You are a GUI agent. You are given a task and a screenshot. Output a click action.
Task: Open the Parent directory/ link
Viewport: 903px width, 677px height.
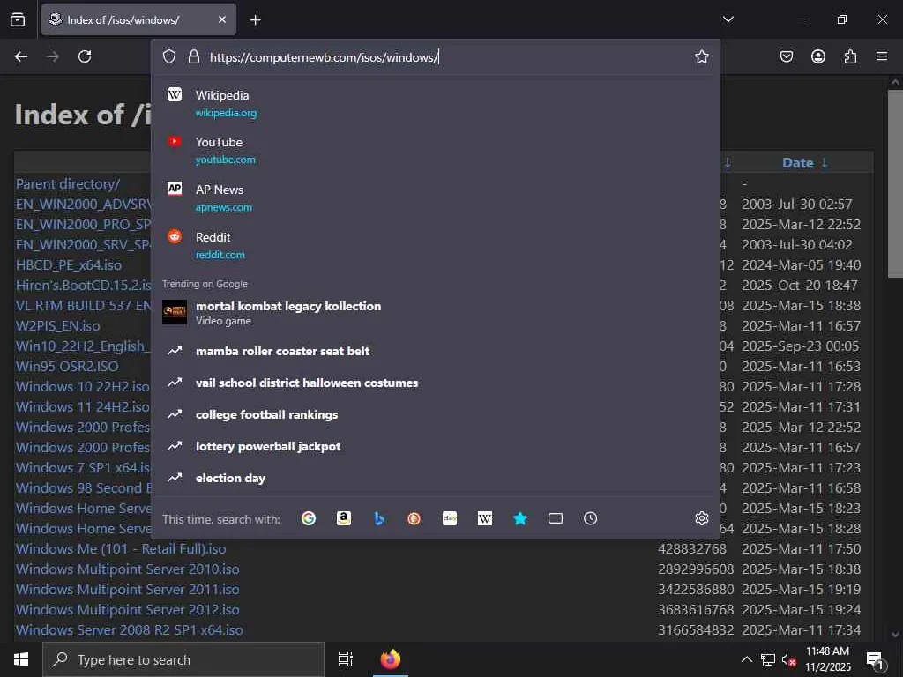[68, 183]
